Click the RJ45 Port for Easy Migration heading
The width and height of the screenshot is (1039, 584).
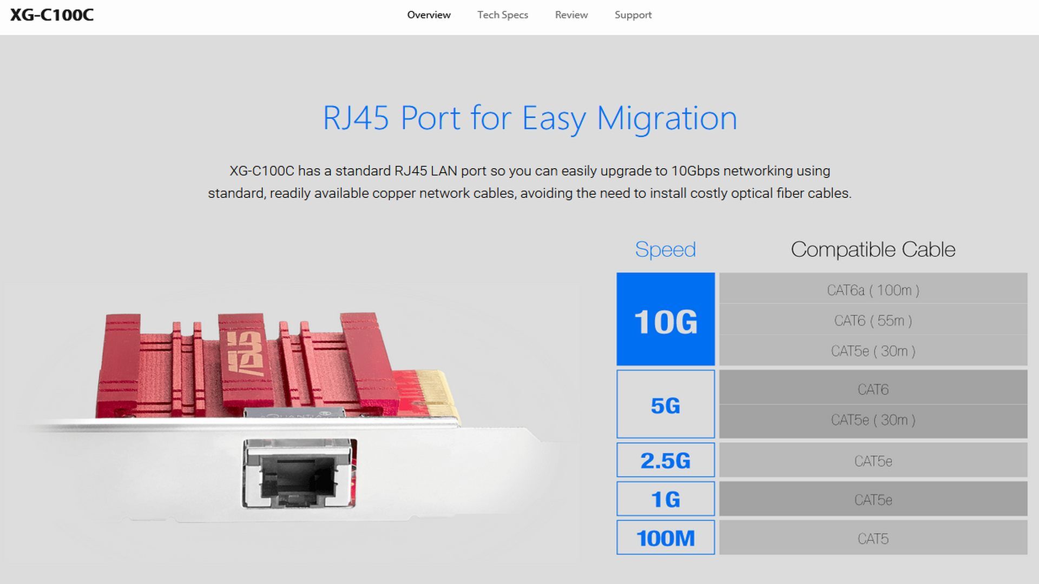[530, 118]
